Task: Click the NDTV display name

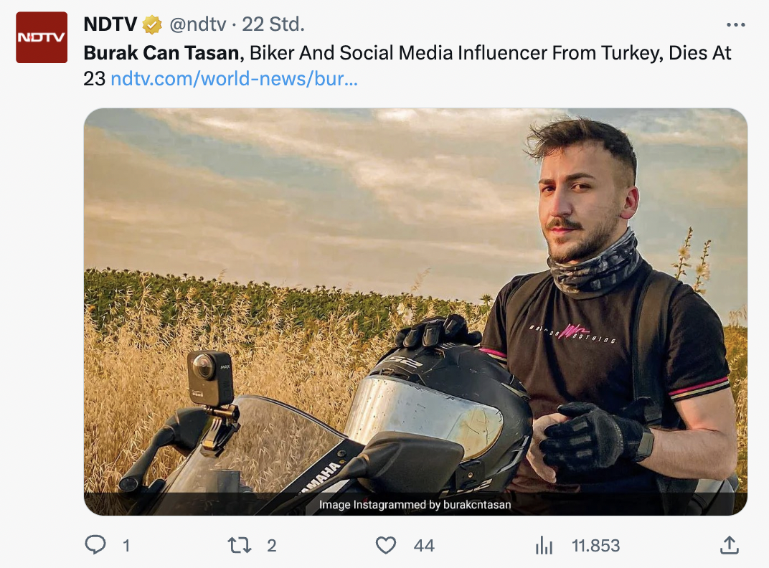Action: point(110,24)
